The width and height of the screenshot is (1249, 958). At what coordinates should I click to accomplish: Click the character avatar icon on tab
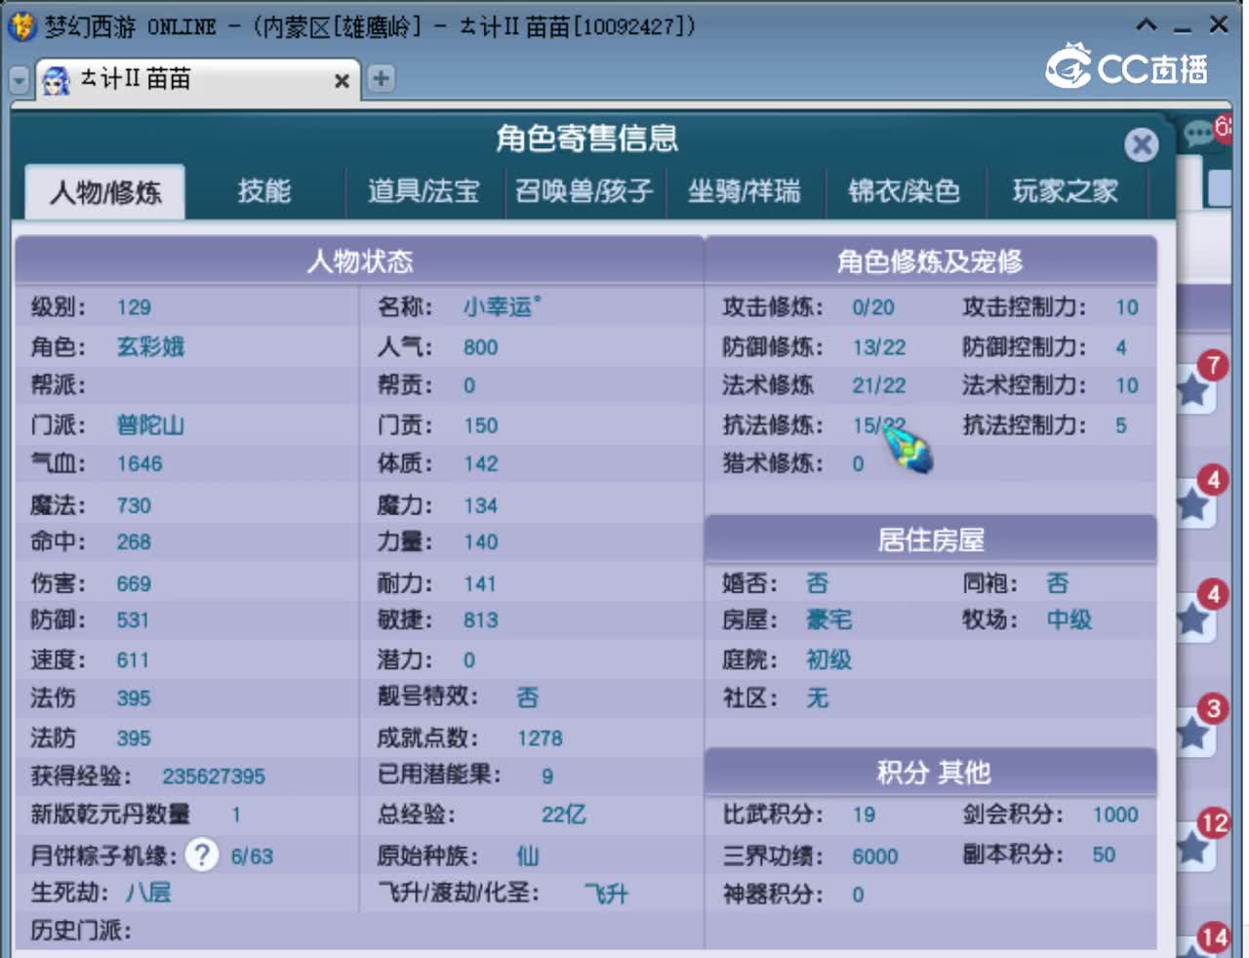click(x=57, y=80)
